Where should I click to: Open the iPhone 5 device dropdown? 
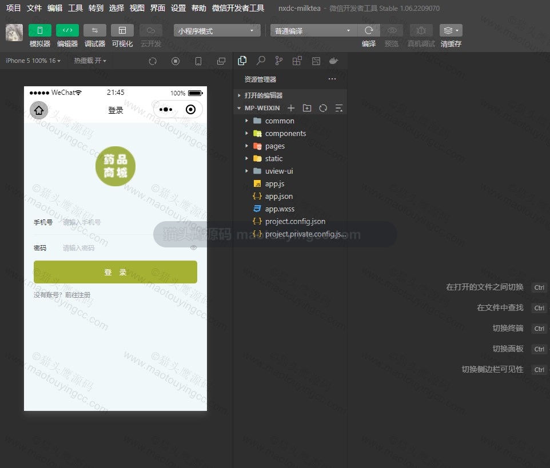pyautogui.click(x=33, y=61)
